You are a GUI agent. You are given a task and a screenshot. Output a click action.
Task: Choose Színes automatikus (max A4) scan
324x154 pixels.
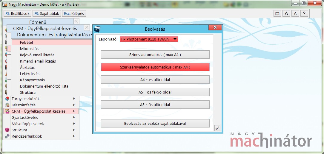pos(155,55)
